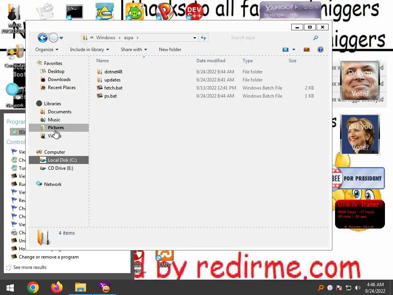Click the magnifier icon in the search box
This screenshot has width=393, height=295.
click(315, 38)
